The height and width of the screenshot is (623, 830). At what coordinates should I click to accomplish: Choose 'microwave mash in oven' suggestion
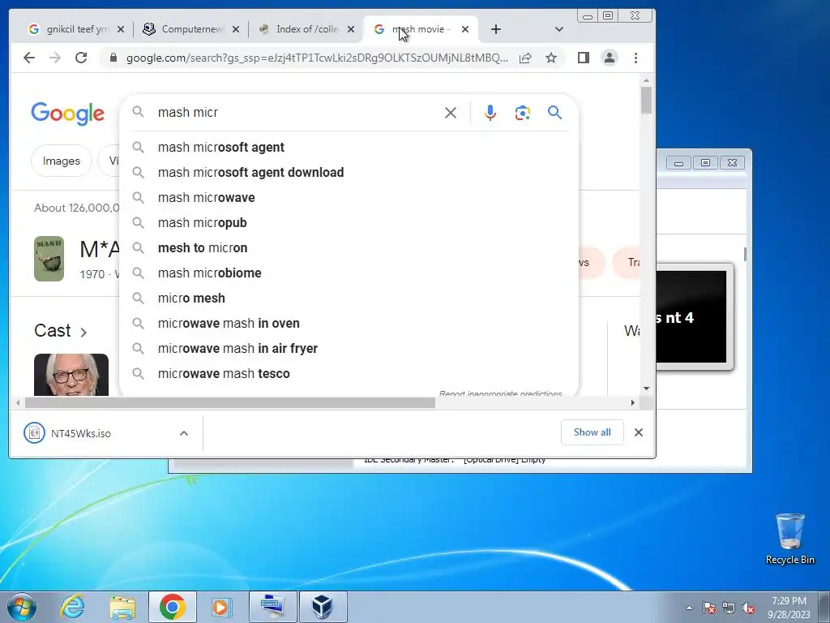(x=349, y=323)
